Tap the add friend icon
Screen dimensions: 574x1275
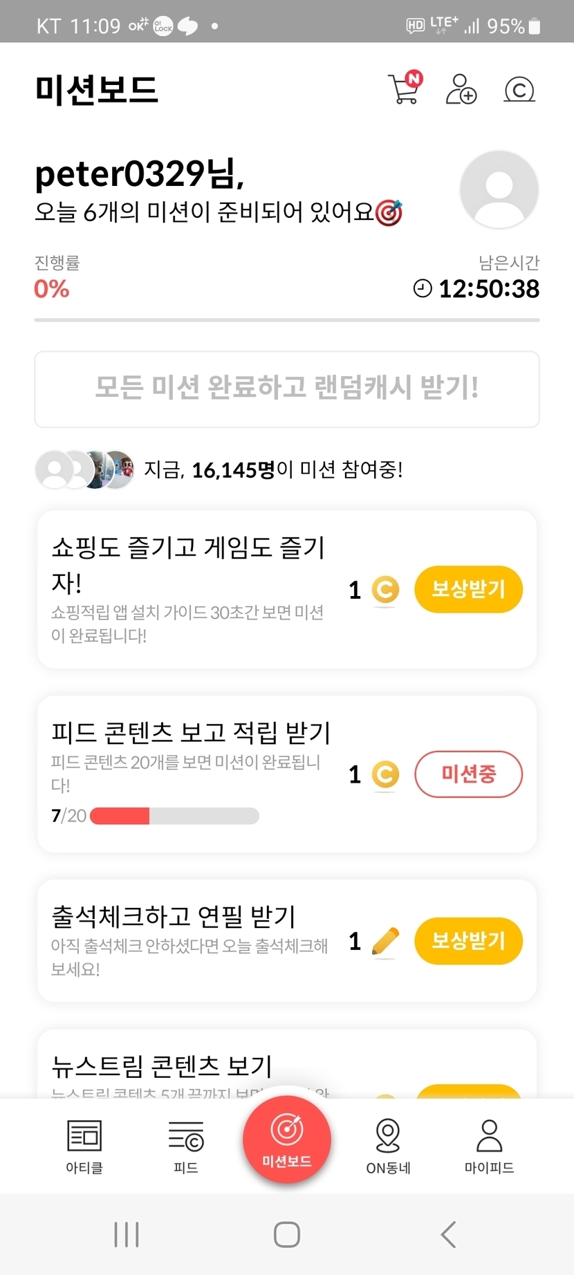click(461, 89)
